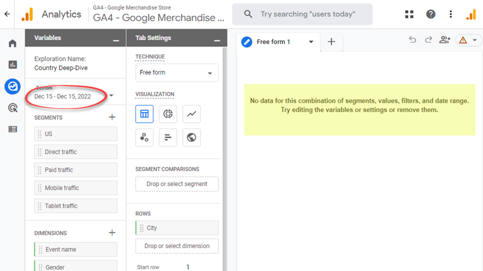This screenshot has height=271, width=483.
Task: Select the Paid traffic segment
Action: coord(76,170)
